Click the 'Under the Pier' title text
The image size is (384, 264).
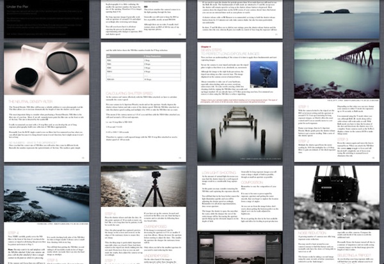pos(17,6)
